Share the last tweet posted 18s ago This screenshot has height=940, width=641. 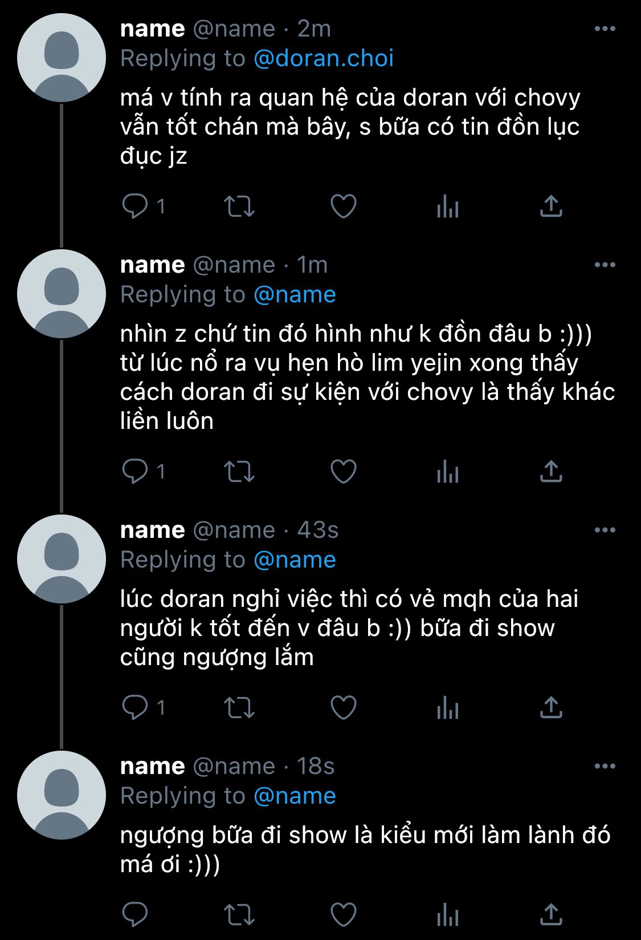click(x=551, y=914)
